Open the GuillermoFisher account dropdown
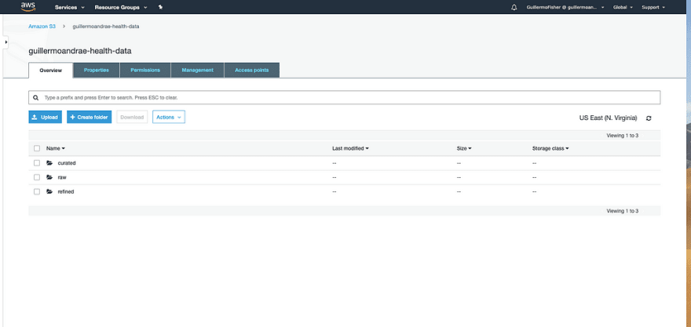 (x=565, y=7)
